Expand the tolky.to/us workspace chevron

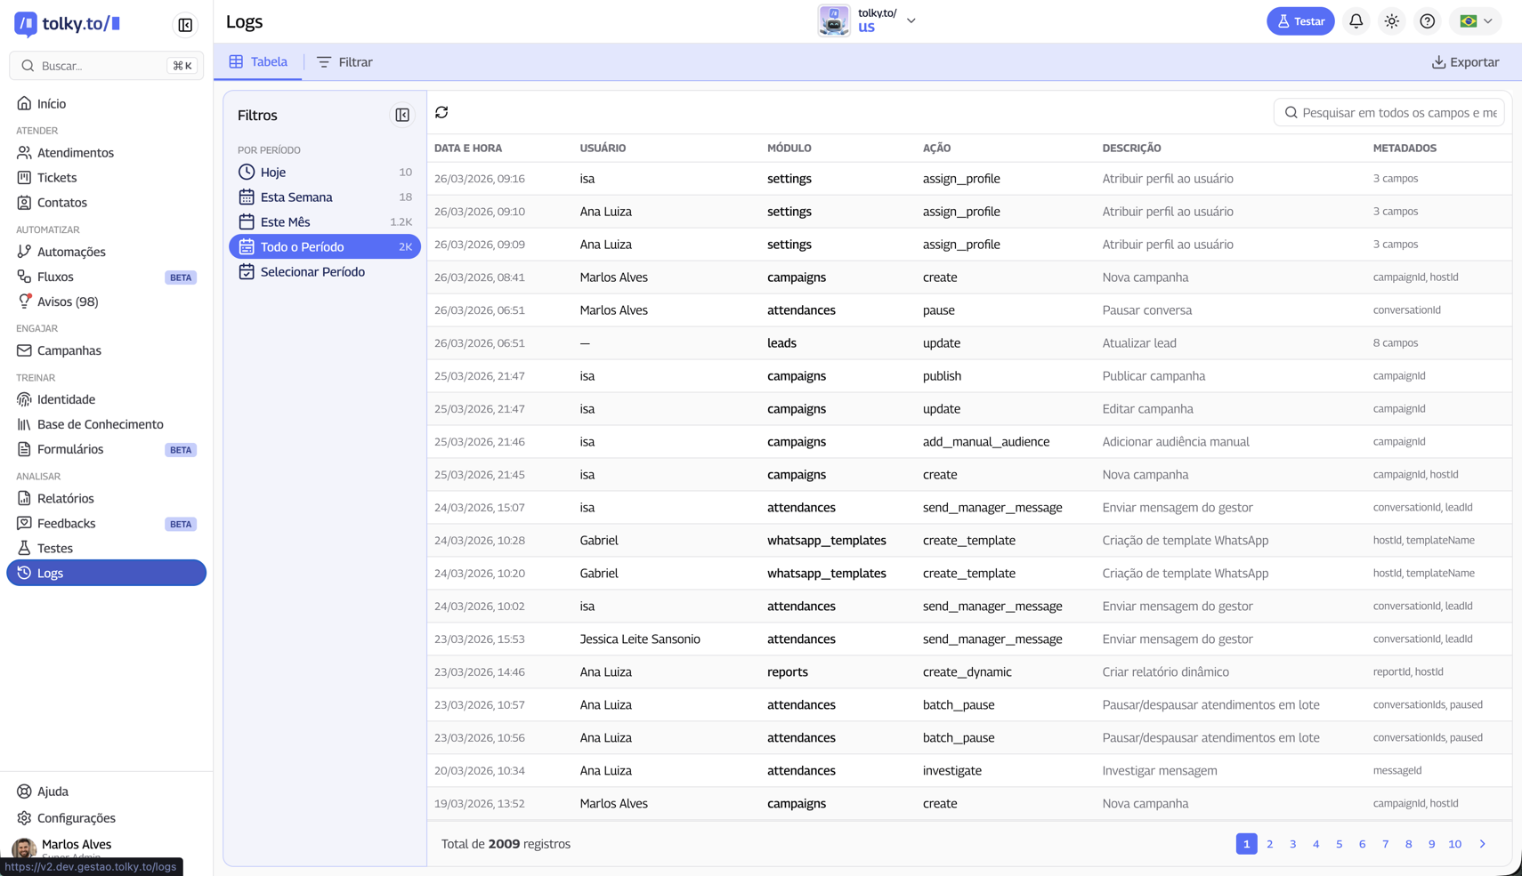point(911,20)
